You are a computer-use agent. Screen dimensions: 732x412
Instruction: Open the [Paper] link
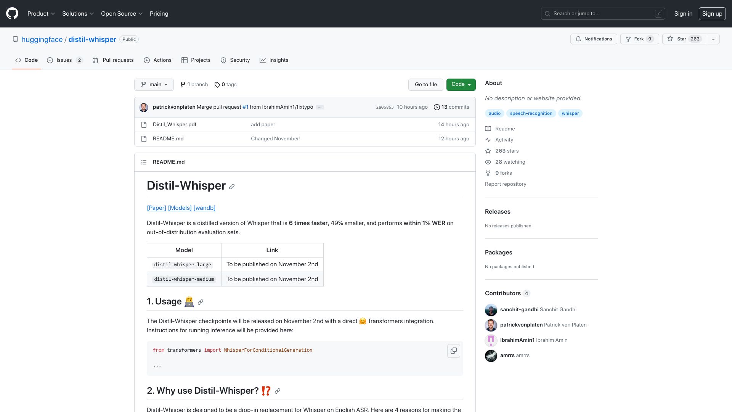156,208
